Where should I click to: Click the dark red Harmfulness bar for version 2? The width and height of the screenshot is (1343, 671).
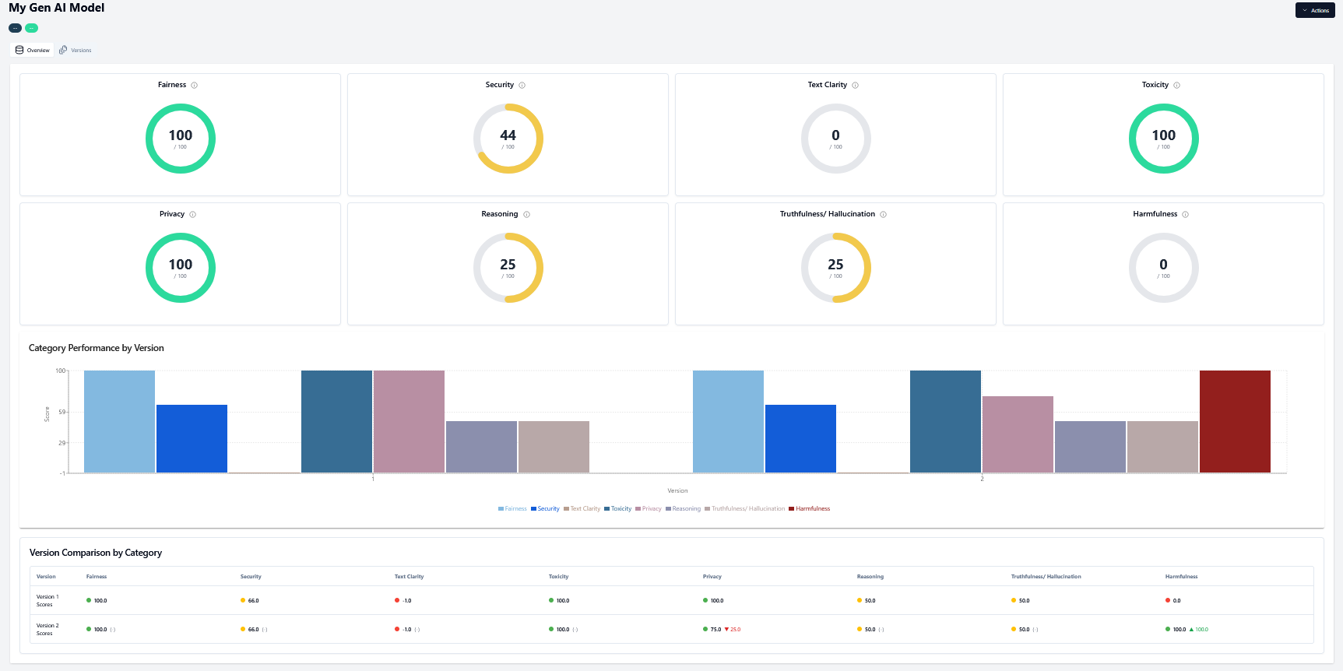pyautogui.click(x=1235, y=421)
